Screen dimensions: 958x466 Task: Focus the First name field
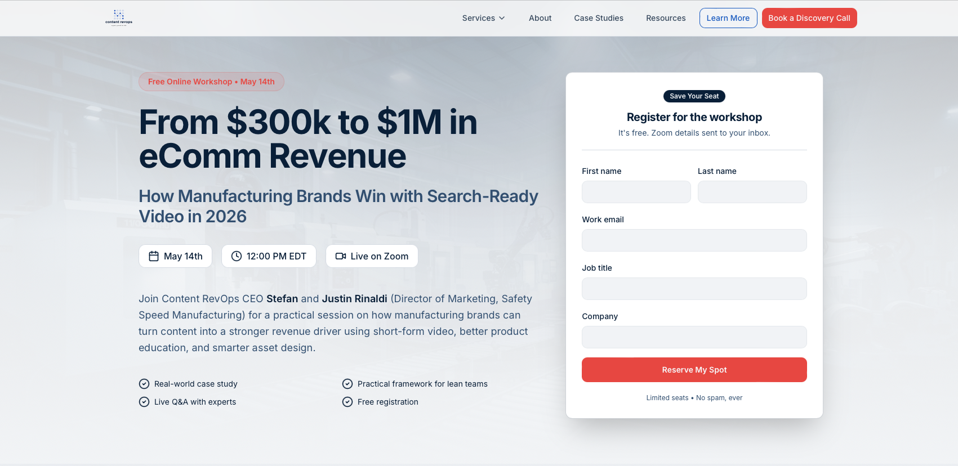coord(636,192)
